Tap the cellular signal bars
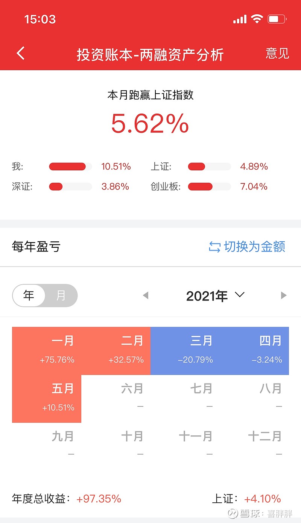Viewport: 301px width, 523px height. (240, 19)
